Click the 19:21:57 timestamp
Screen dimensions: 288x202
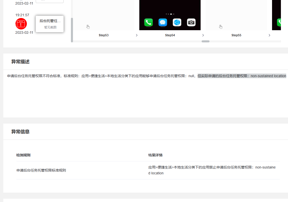22,15
